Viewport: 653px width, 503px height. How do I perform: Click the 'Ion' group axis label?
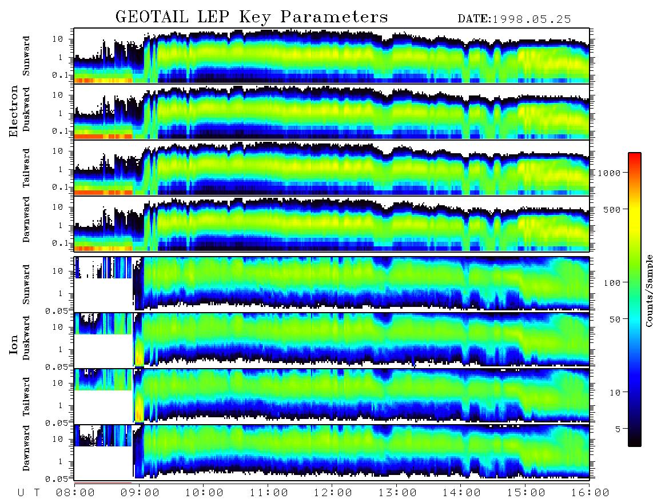14,345
